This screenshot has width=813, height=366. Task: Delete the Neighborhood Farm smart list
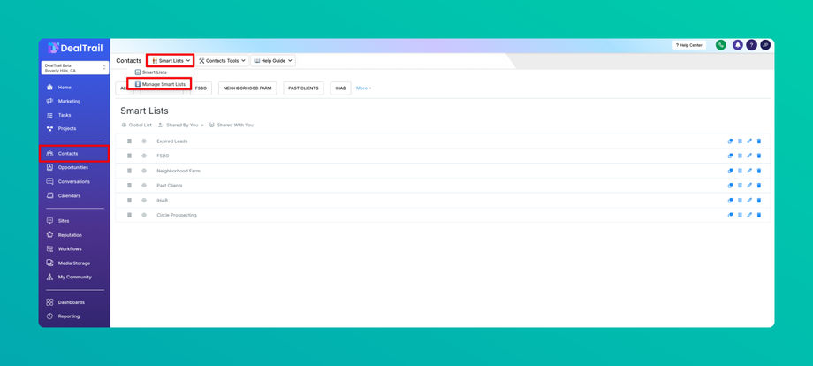(759, 171)
